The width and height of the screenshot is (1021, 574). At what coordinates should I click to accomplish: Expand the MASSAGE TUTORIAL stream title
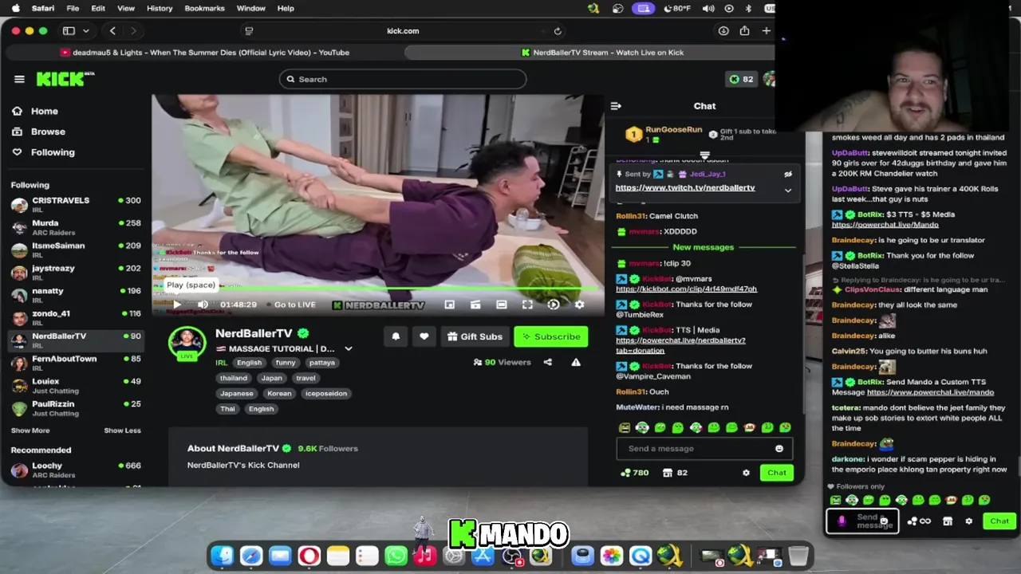(x=348, y=348)
